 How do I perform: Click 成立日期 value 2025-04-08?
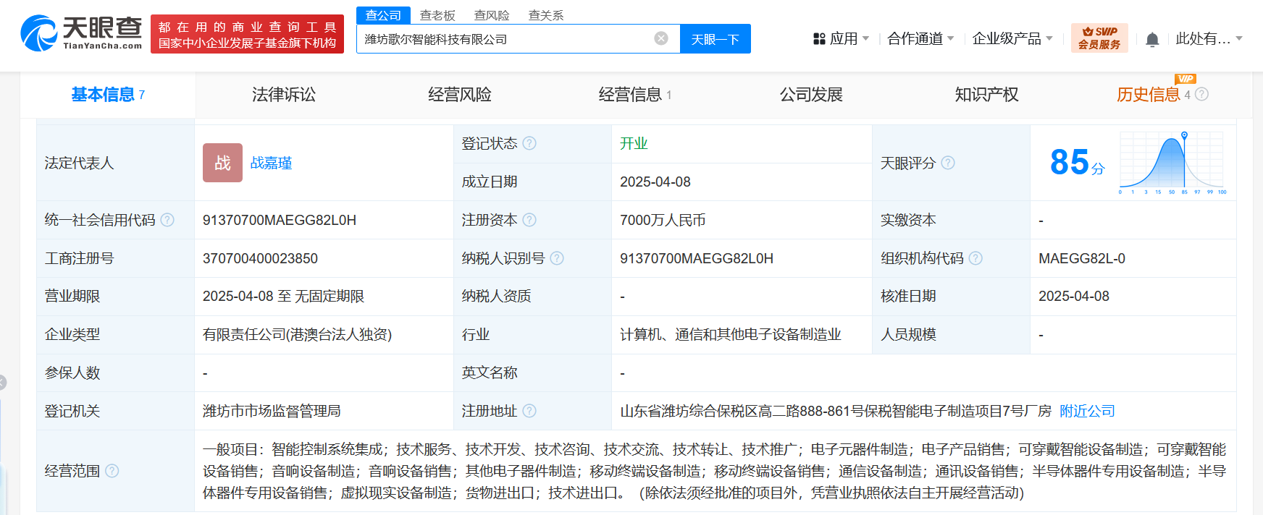(x=655, y=182)
